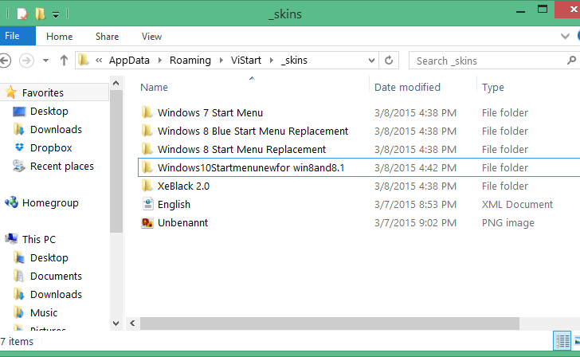
Task: Click Recent places in Favorites
Action: click(x=61, y=167)
